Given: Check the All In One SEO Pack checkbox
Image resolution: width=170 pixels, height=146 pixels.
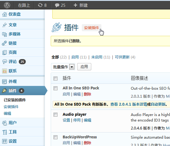Looking at the screenshot, I should click(x=56, y=88).
